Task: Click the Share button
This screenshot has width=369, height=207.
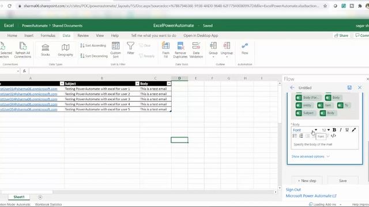Action: 341,36
